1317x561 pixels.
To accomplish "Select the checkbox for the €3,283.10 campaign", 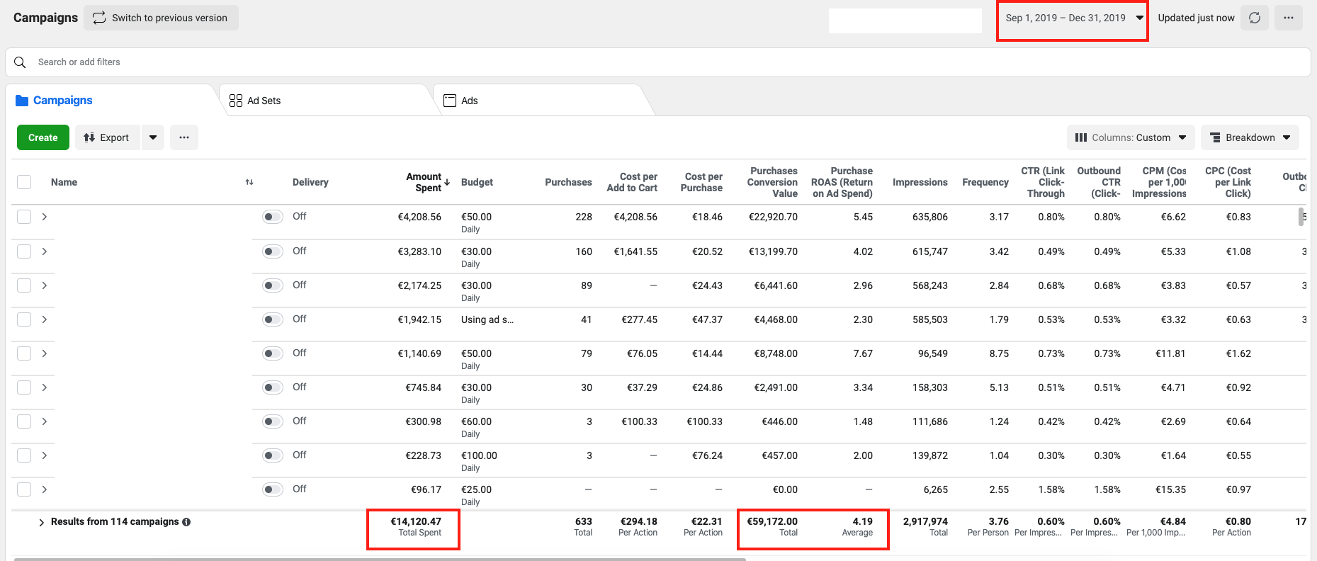I will tap(24, 251).
